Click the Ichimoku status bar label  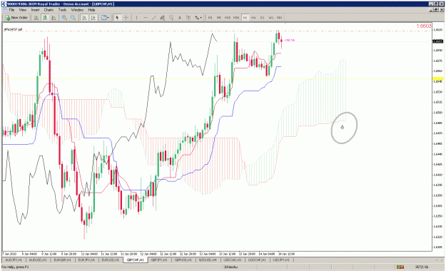(x=230, y=267)
